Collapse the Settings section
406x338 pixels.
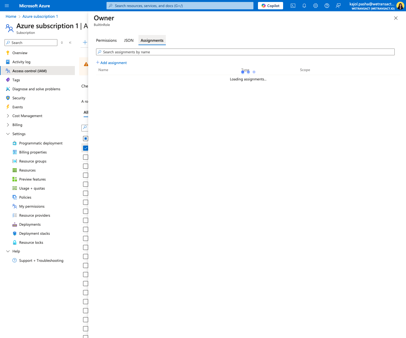(x=8, y=134)
